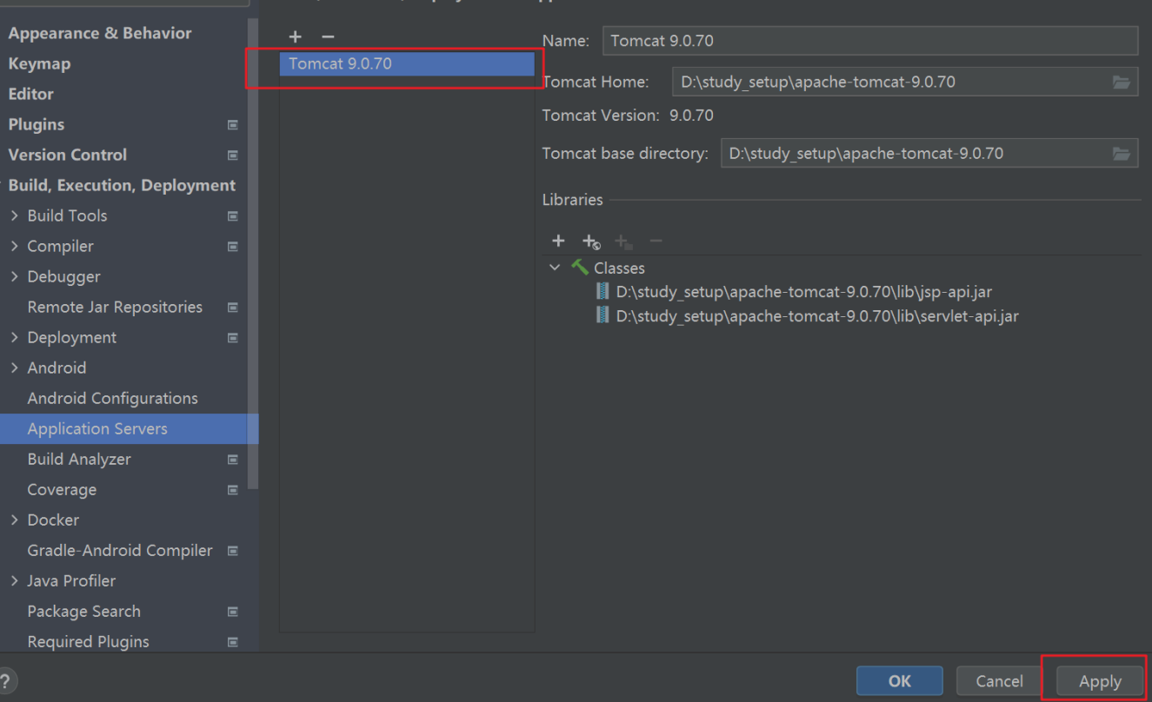
Task: Click the Classes hammer icon
Action: [x=579, y=268]
